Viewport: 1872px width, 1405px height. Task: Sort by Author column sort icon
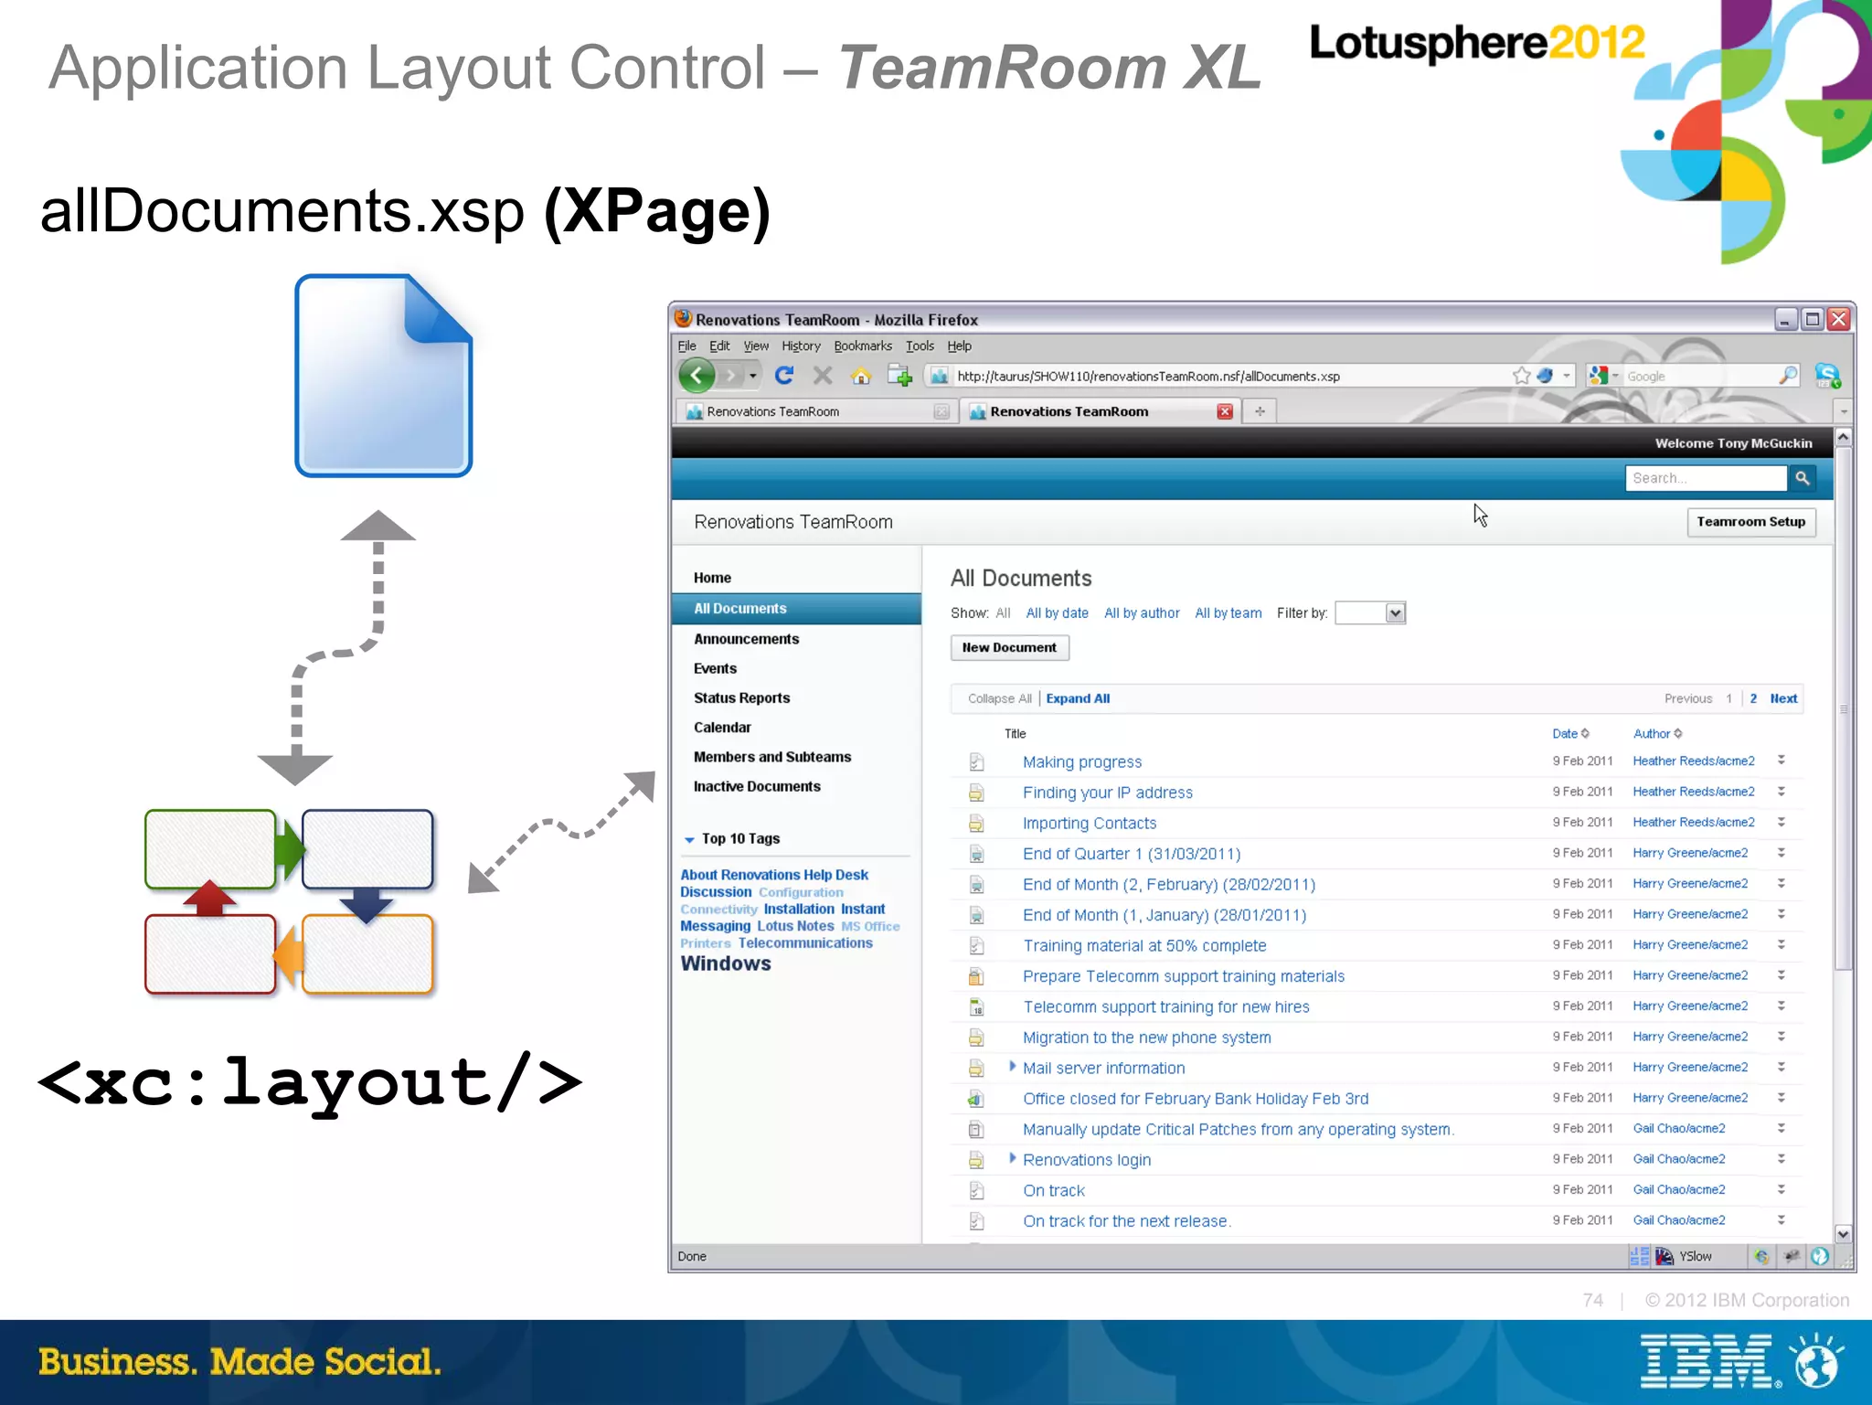[1678, 734]
